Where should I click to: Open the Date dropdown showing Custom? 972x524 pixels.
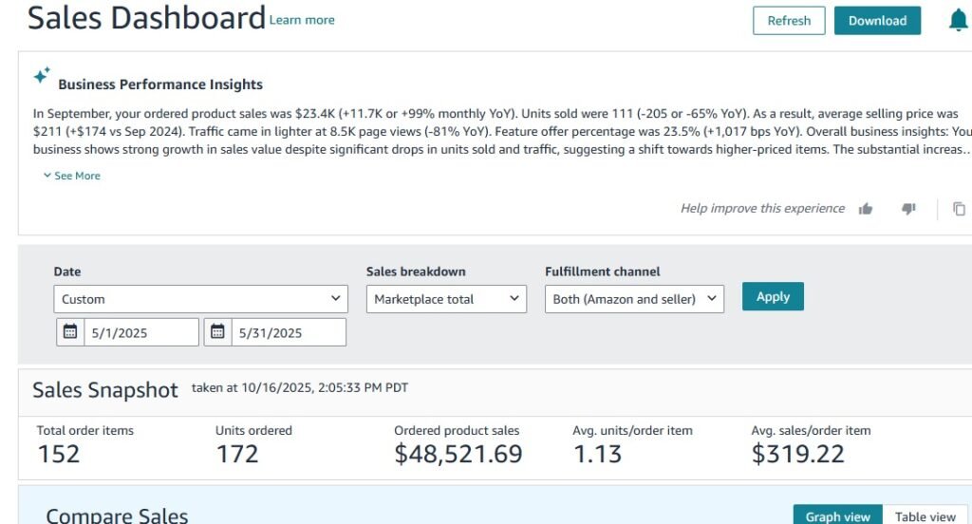(200, 299)
